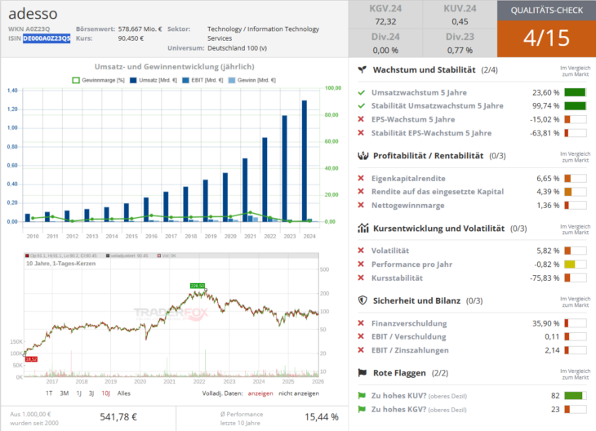Click the bar chart icon beside Kursentwicklung
The height and width of the screenshot is (431, 596).
(362, 229)
